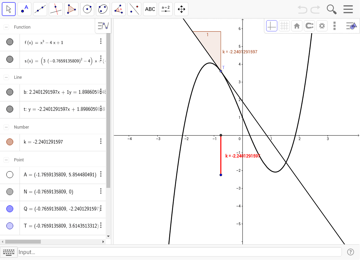Select the Angle tool

coord(119,9)
